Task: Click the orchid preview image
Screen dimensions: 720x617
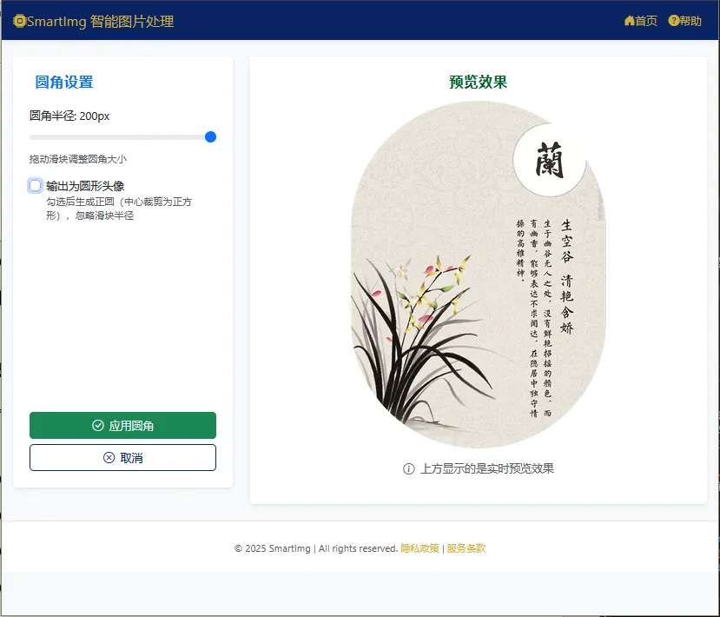Action: point(478,275)
